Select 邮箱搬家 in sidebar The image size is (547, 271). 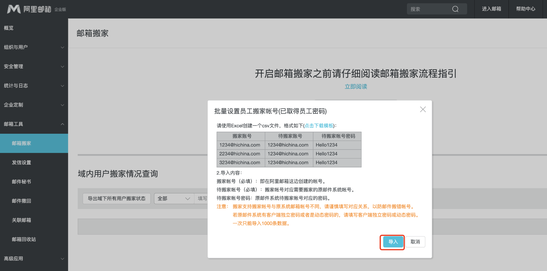click(x=34, y=143)
